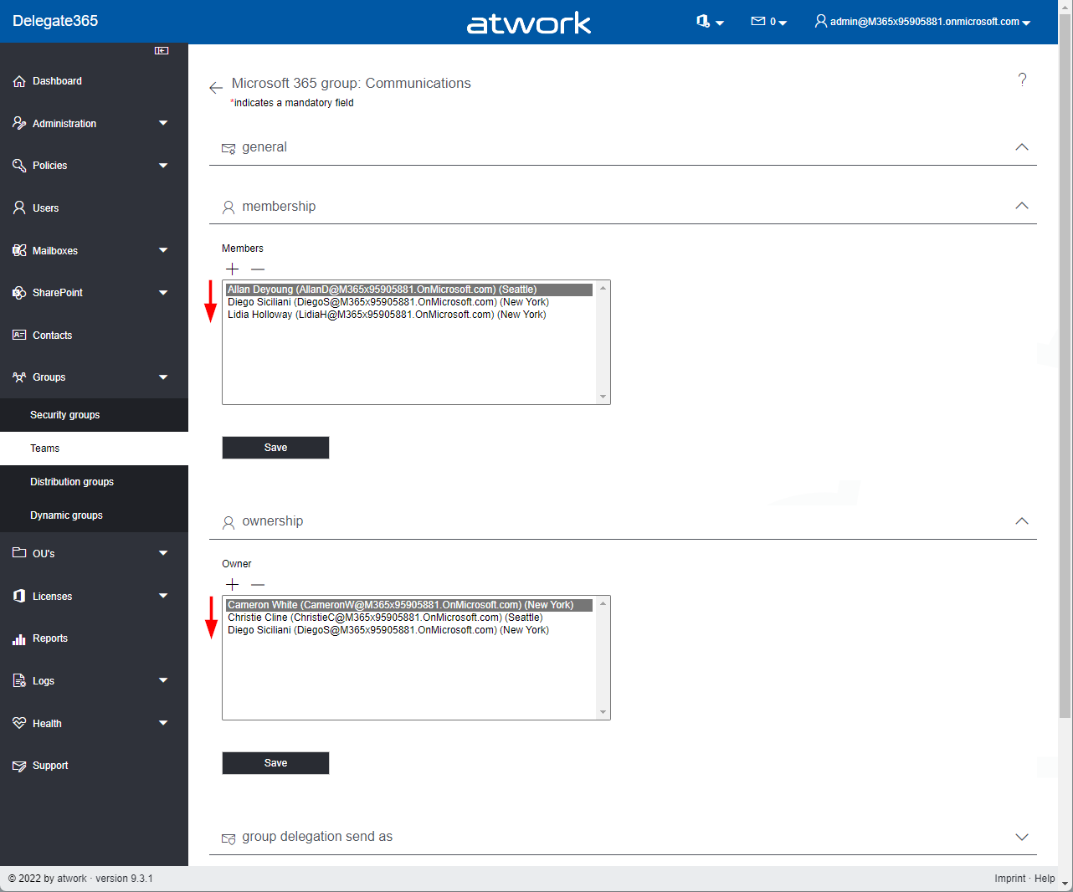
Task: Go back using the left arrow icon
Action: pos(216,87)
